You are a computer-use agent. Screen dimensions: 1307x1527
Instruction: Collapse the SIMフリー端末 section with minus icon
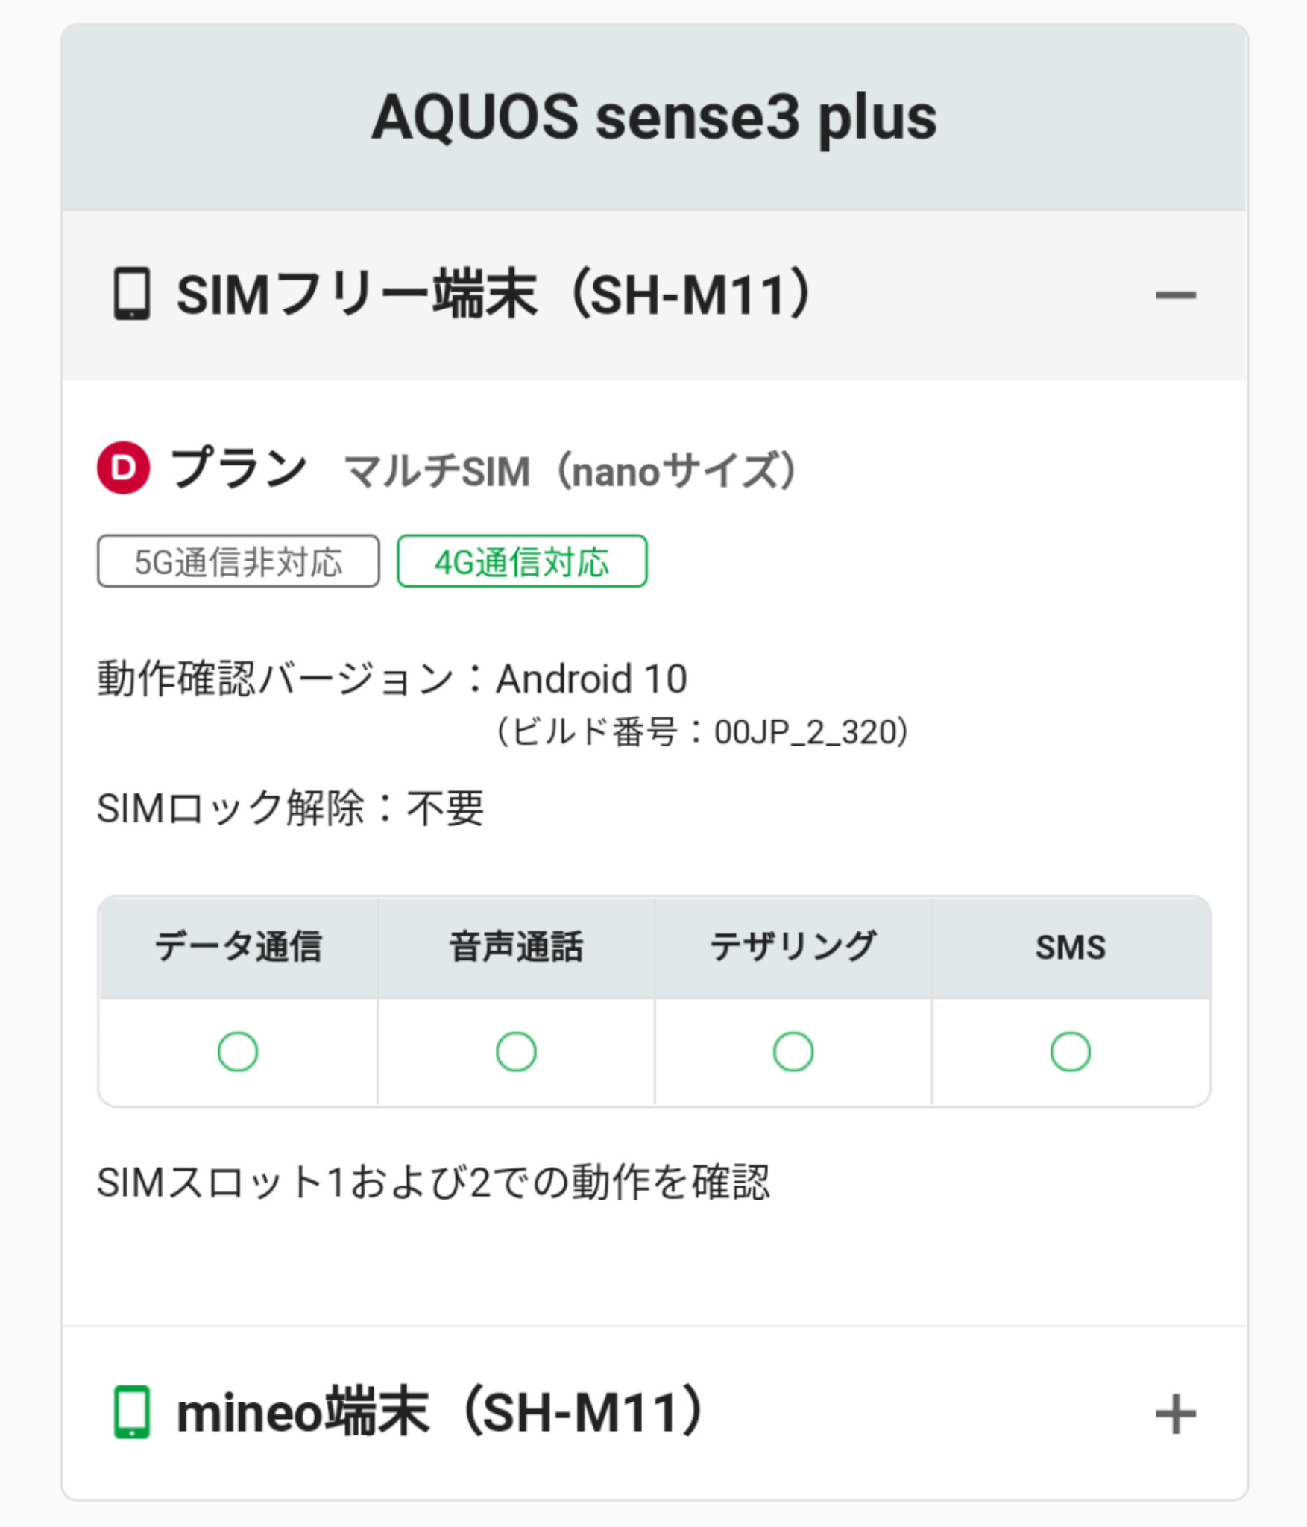[1175, 295]
